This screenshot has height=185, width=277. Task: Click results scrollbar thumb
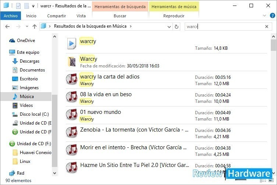(273, 45)
